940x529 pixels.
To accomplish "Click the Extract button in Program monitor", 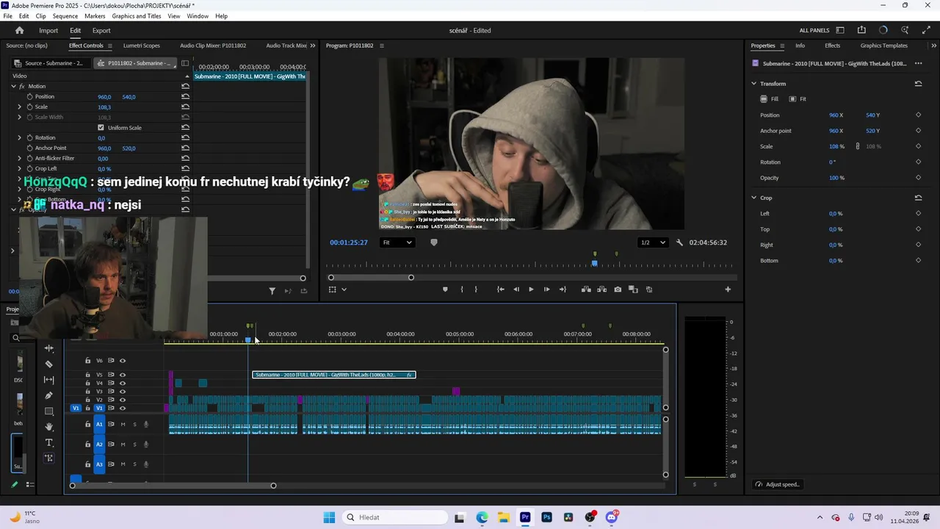I will (601, 289).
